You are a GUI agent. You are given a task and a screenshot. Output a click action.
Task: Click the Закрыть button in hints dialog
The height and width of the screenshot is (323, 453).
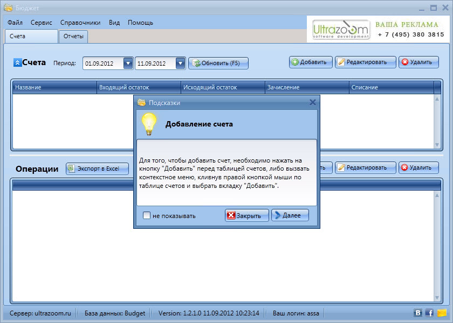(x=247, y=215)
